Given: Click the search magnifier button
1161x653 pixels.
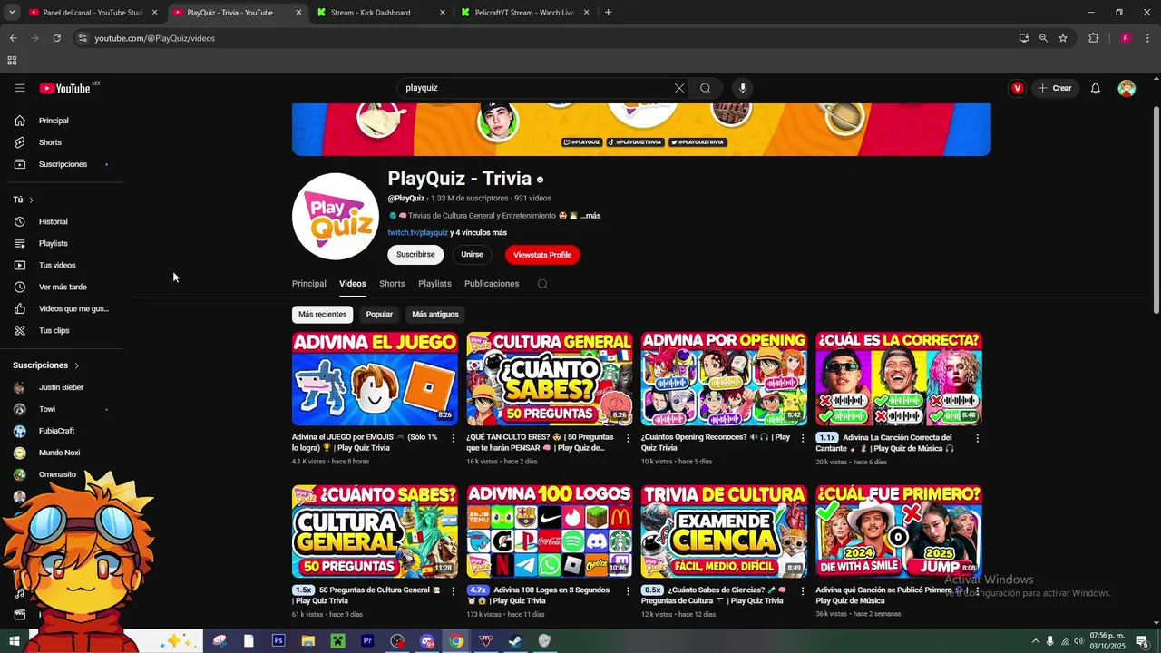Looking at the screenshot, I should [705, 88].
